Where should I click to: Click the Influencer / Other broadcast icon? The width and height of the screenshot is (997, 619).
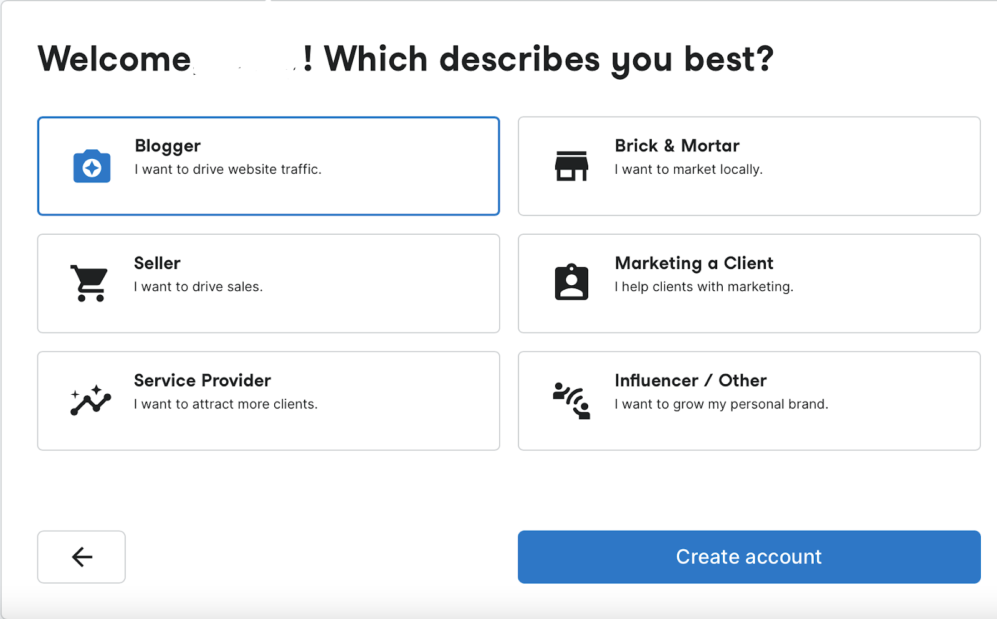coord(571,400)
